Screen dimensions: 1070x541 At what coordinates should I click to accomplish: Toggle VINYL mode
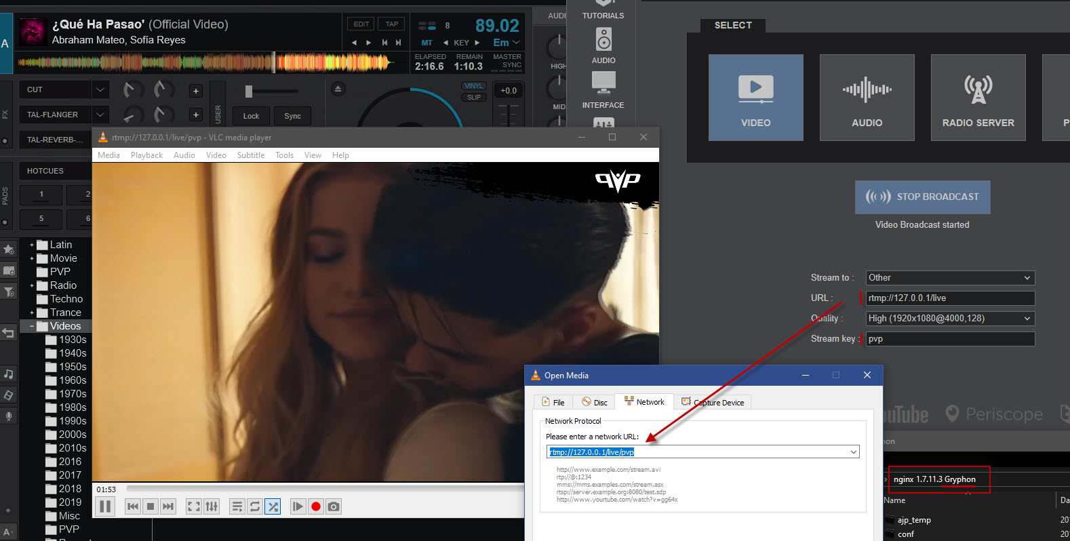[474, 86]
